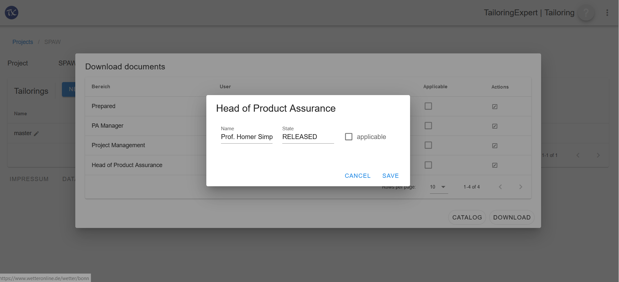Open the help question mark icon
Screen dimensions: 619x282
(586, 13)
